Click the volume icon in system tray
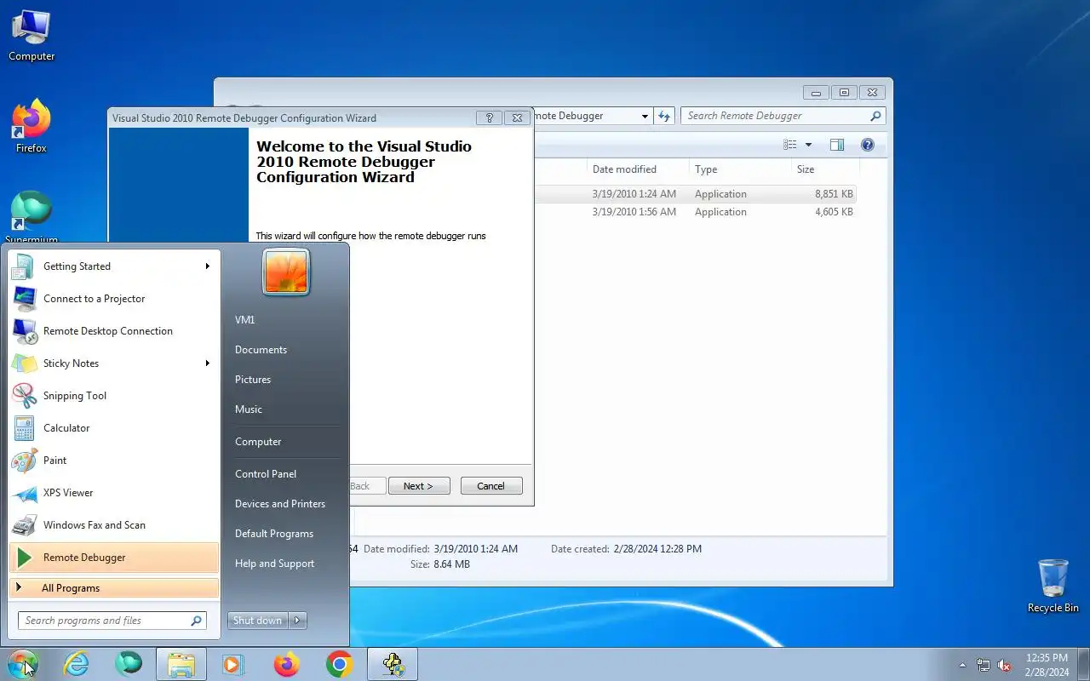 tap(1005, 665)
